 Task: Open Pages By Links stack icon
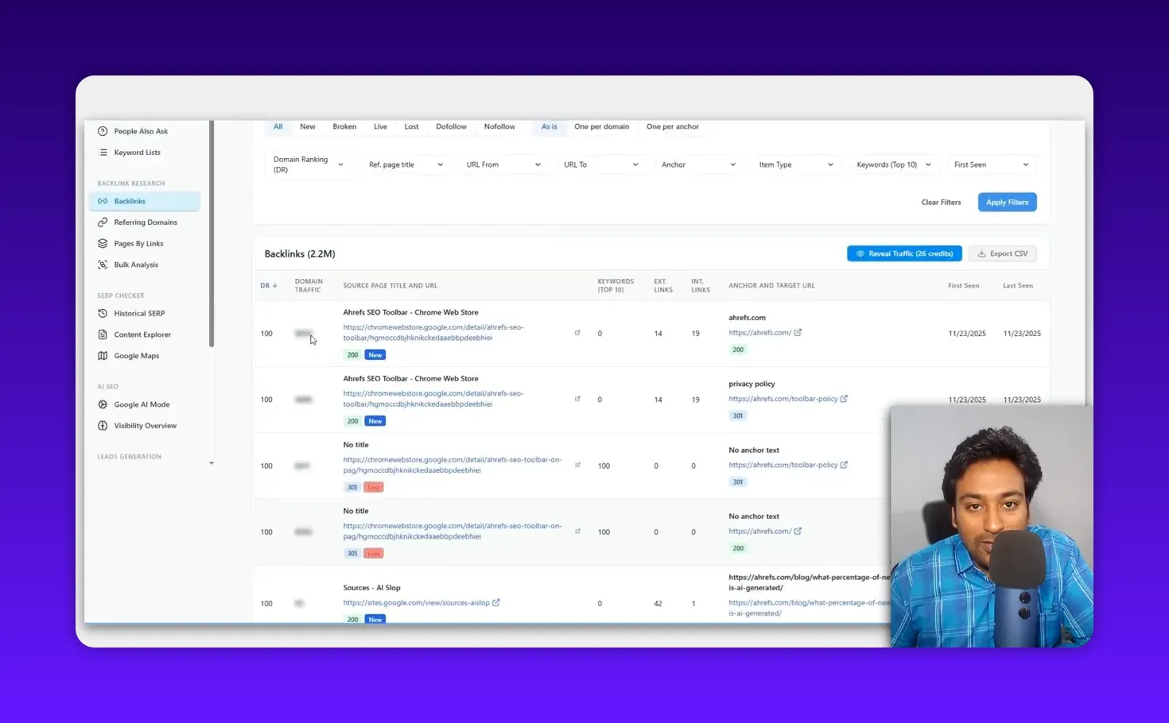(103, 244)
